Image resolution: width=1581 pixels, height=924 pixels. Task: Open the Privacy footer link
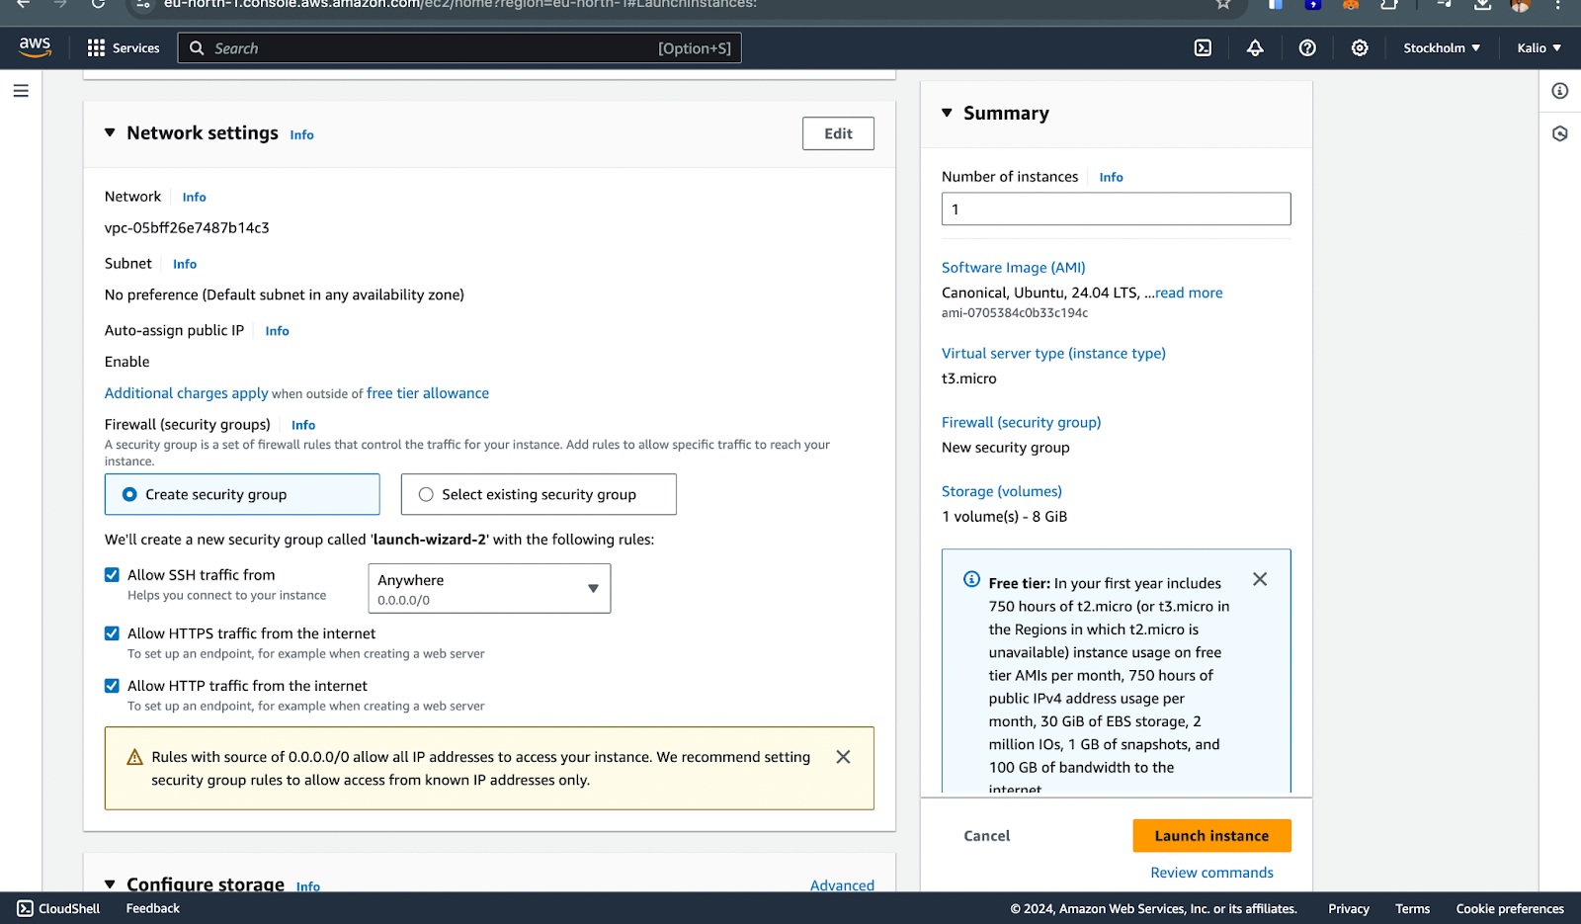point(1349,909)
